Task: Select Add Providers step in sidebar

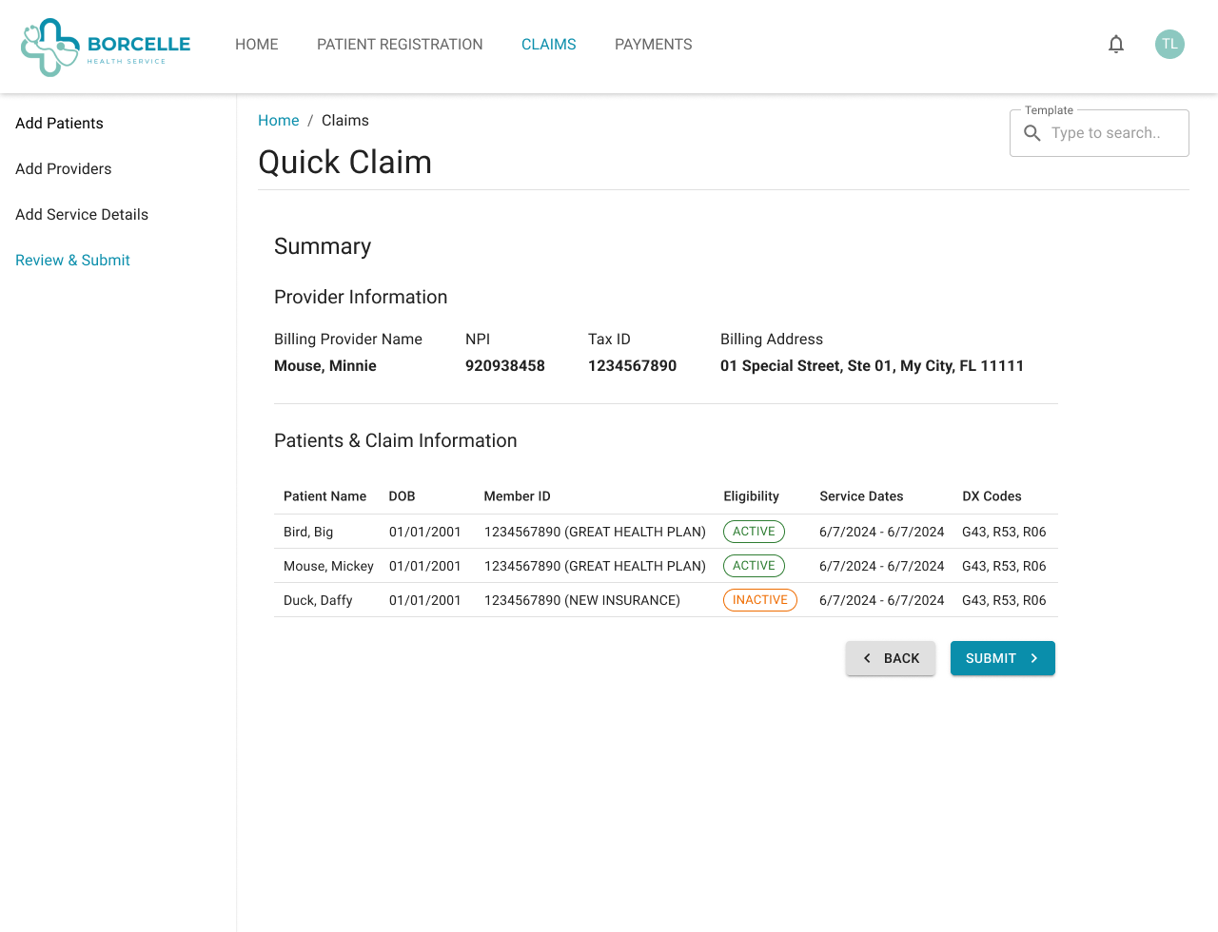Action: point(63,169)
